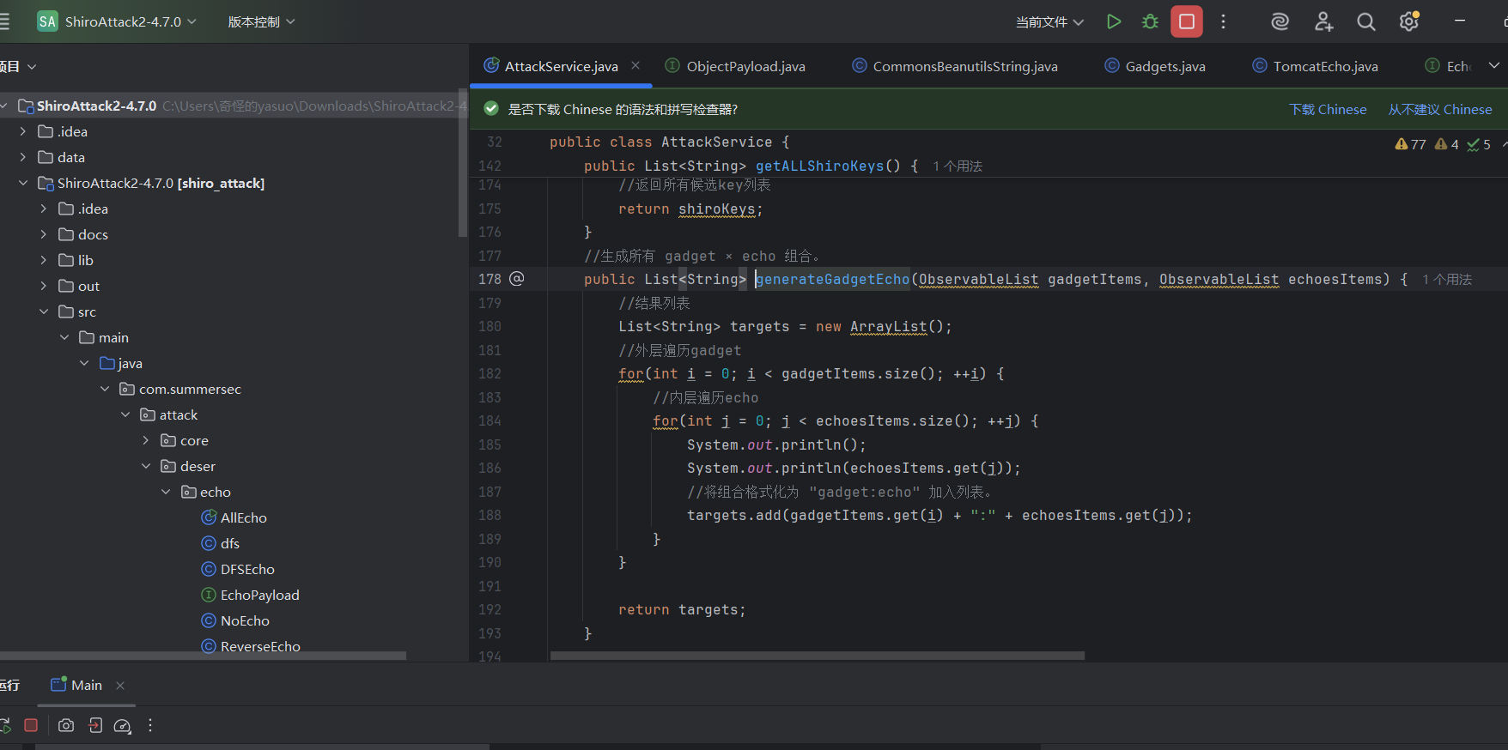Click the screenshot camera icon in run panel
Viewport: 1508px width, 750px height.
click(66, 725)
